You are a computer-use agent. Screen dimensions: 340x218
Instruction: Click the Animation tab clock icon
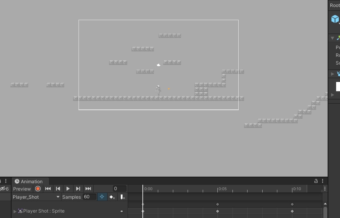tap(17, 181)
